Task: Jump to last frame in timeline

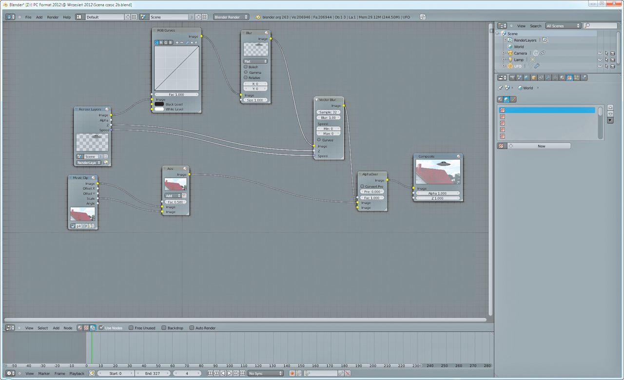Action: [x=242, y=373]
